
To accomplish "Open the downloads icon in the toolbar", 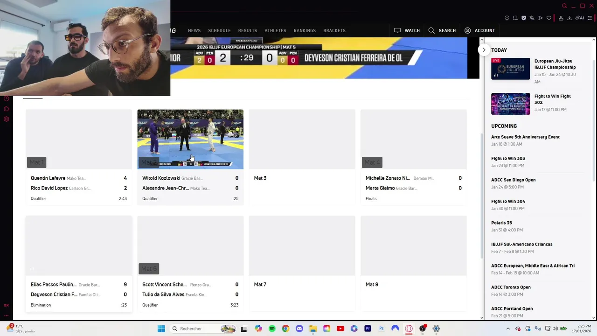I will pos(569,18).
